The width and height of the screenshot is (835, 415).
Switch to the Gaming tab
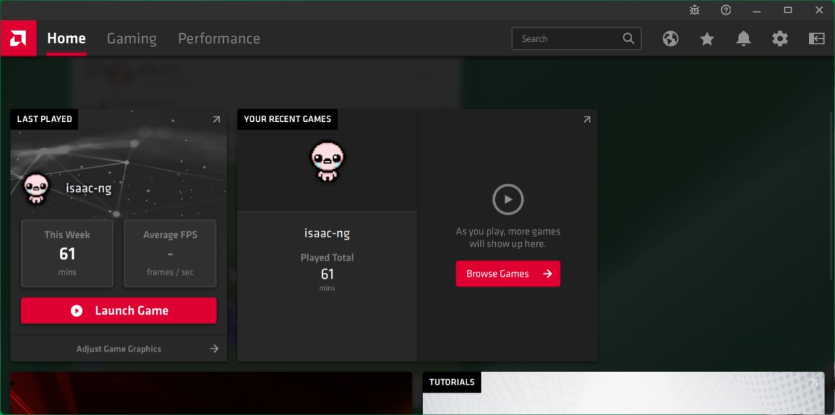tap(132, 38)
